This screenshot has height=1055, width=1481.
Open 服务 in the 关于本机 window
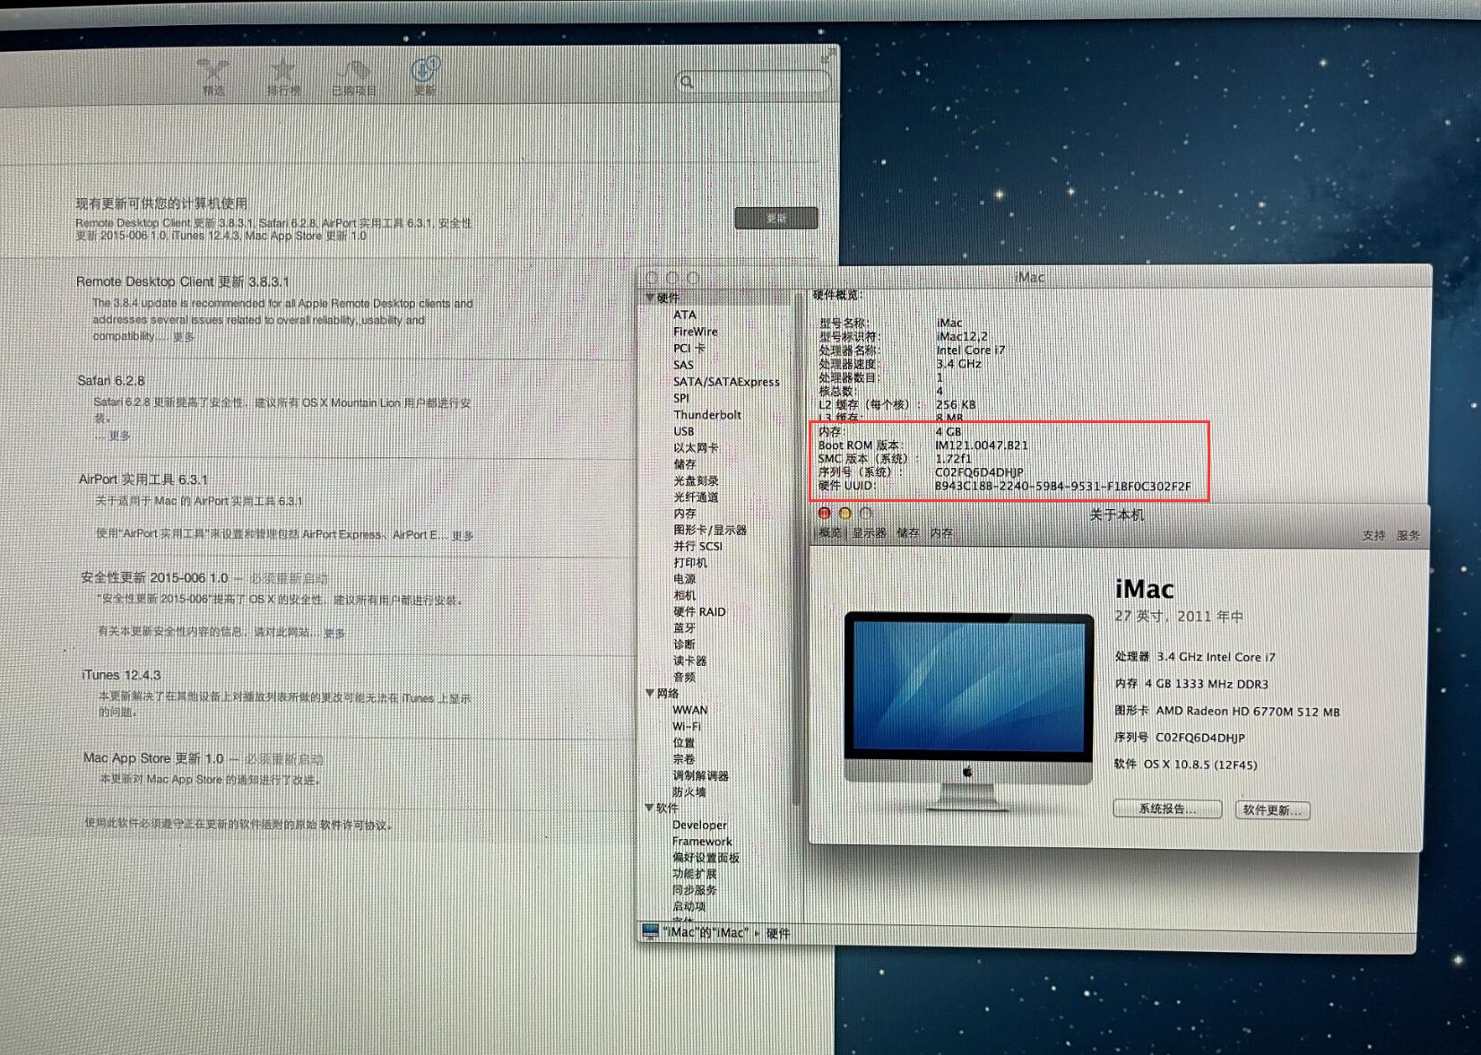[x=1408, y=535]
